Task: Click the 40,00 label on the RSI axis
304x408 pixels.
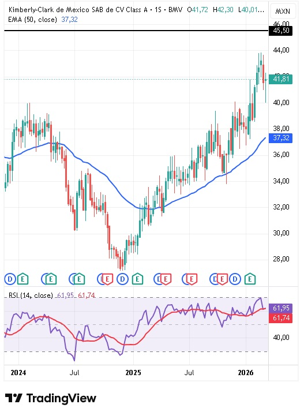Action: tap(281, 338)
